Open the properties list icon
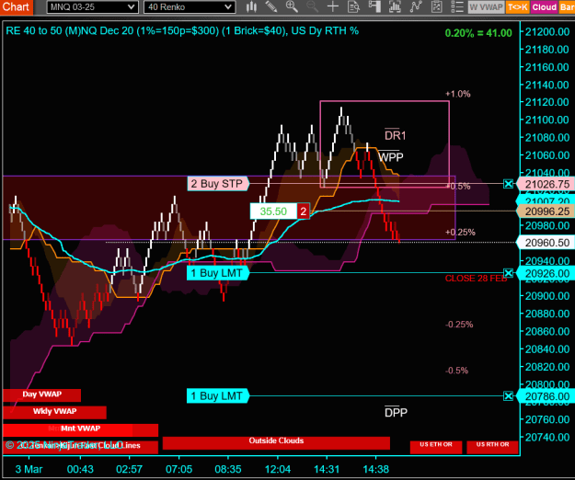Screen dimensions: 575x480 coord(457,6)
